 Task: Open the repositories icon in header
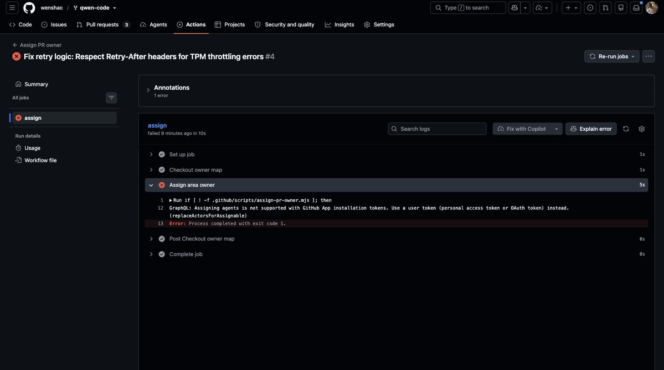pyautogui.click(x=621, y=8)
